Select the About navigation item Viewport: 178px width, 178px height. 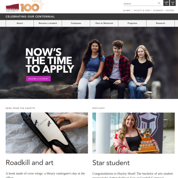click(x=20, y=23)
